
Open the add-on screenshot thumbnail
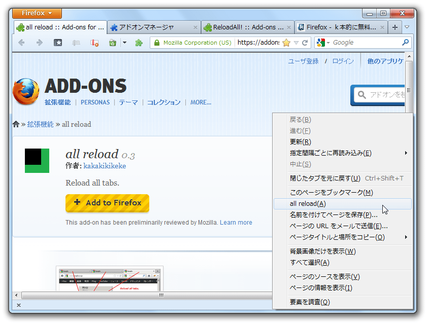110,278
